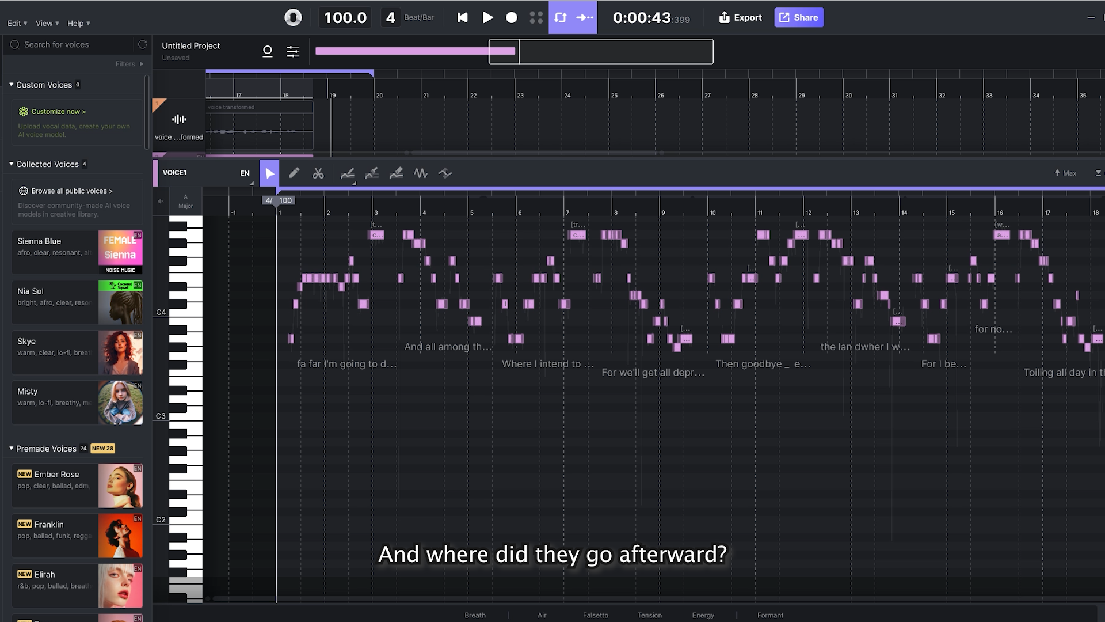The image size is (1105, 622).
Task: Select the scissors split tool
Action: point(318,173)
